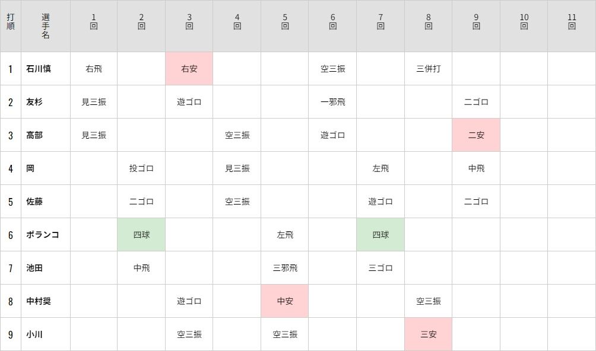Image resolution: width=596 pixels, height=351 pixels.
Task: Select ポランコ's 四球 in the 2nd inning
Action: (x=141, y=235)
